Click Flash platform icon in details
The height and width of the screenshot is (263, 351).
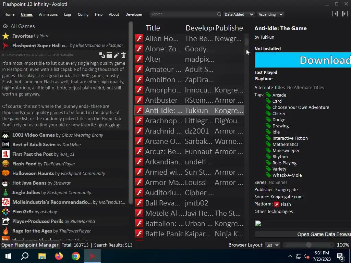point(277,204)
